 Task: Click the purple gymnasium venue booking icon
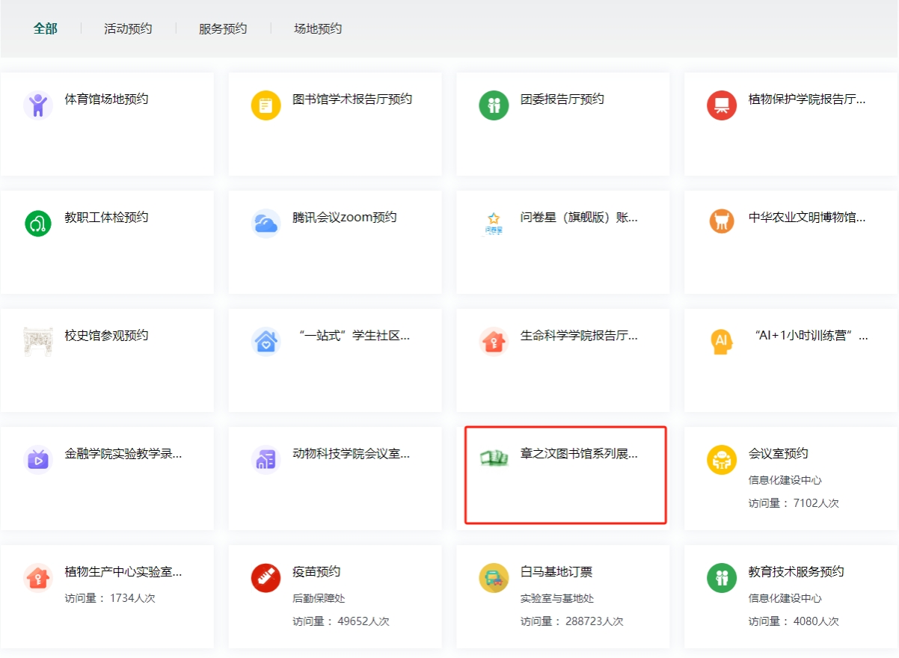click(x=37, y=105)
